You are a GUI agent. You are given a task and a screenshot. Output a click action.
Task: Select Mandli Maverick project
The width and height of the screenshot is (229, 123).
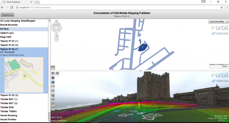pyautogui.click(x=9, y=25)
